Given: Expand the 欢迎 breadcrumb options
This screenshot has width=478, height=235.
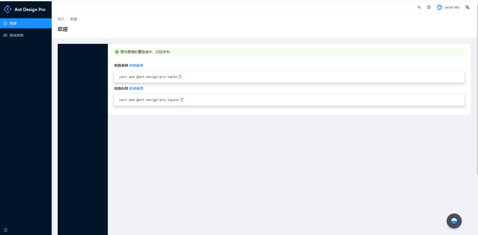Looking at the screenshot, I should 73,19.
